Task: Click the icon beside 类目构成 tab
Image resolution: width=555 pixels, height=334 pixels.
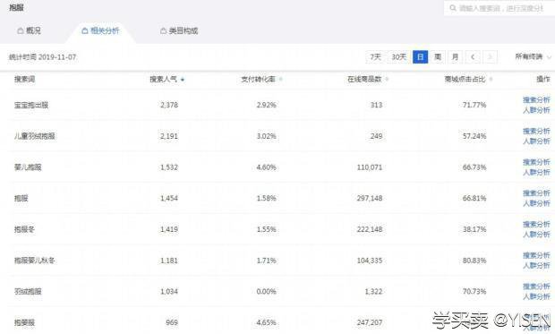Action: coord(163,30)
